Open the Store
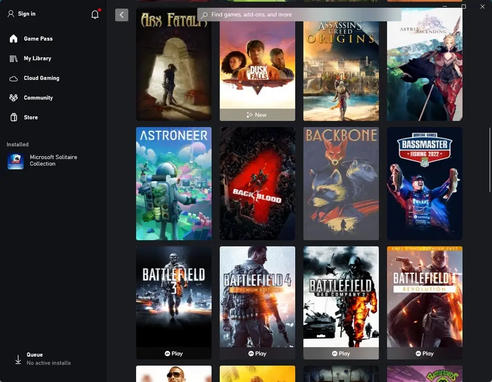492x382 pixels. (x=31, y=117)
